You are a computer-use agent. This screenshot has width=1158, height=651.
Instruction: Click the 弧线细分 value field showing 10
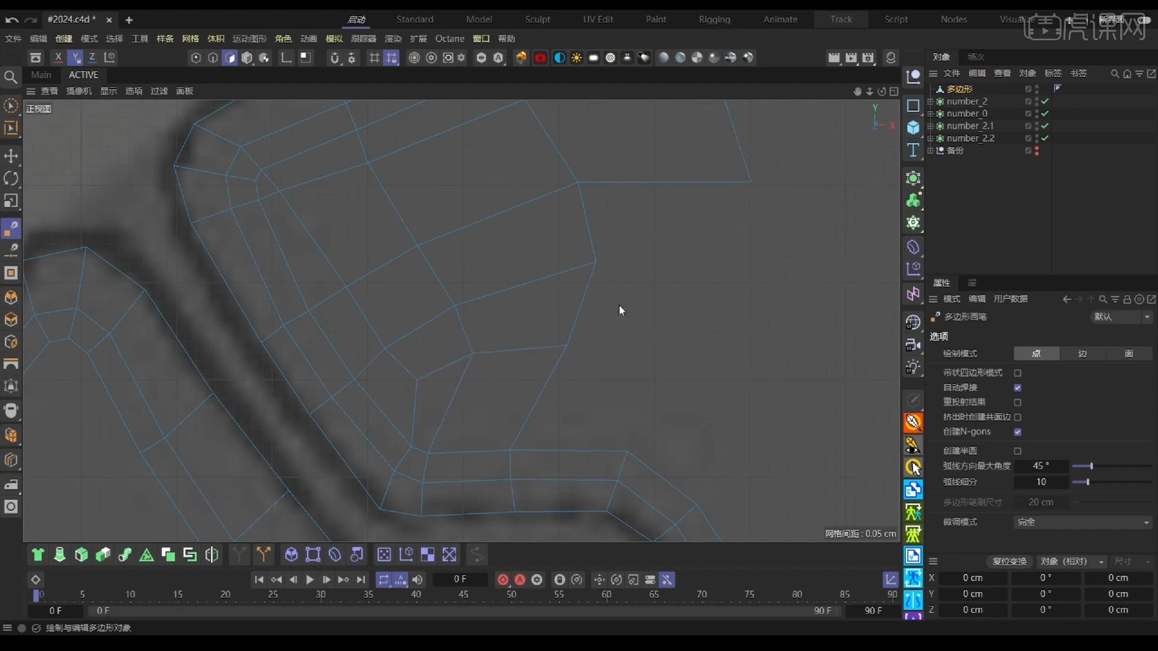[x=1041, y=482]
